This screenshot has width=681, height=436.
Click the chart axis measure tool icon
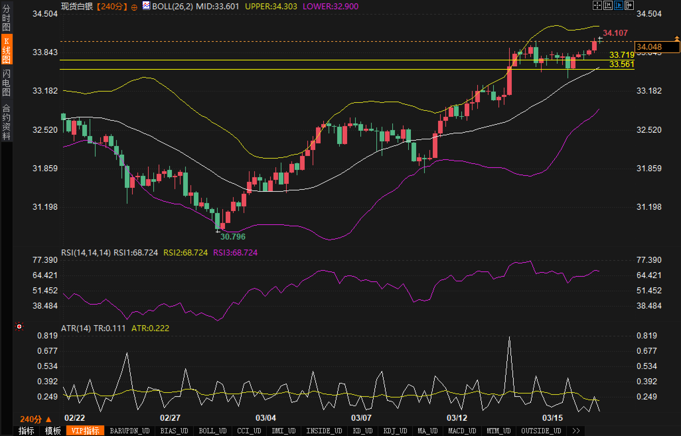[x=608, y=5]
